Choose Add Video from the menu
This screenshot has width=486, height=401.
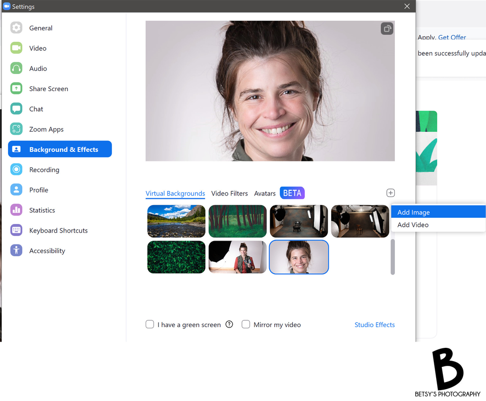pyautogui.click(x=413, y=225)
